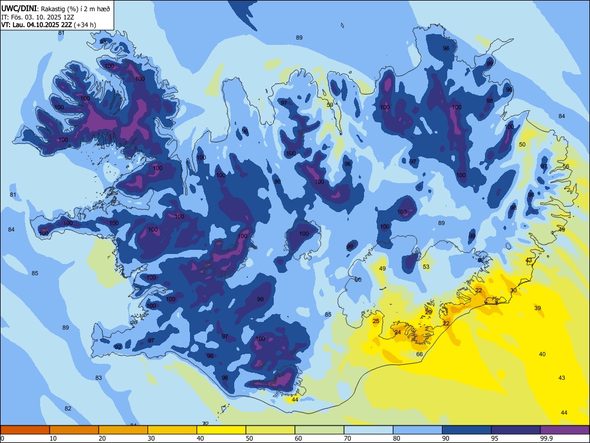This screenshot has width=590, height=443.
Task: Click the pale blue 70–80 legend swatch
Action: [368, 430]
